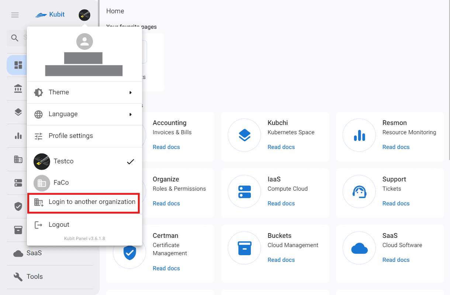Image resolution: width=450 pixels, height=295 pixels.
Task: Click the Kubit Panel v3.6.1.8 version text
Action: (84, 239)
